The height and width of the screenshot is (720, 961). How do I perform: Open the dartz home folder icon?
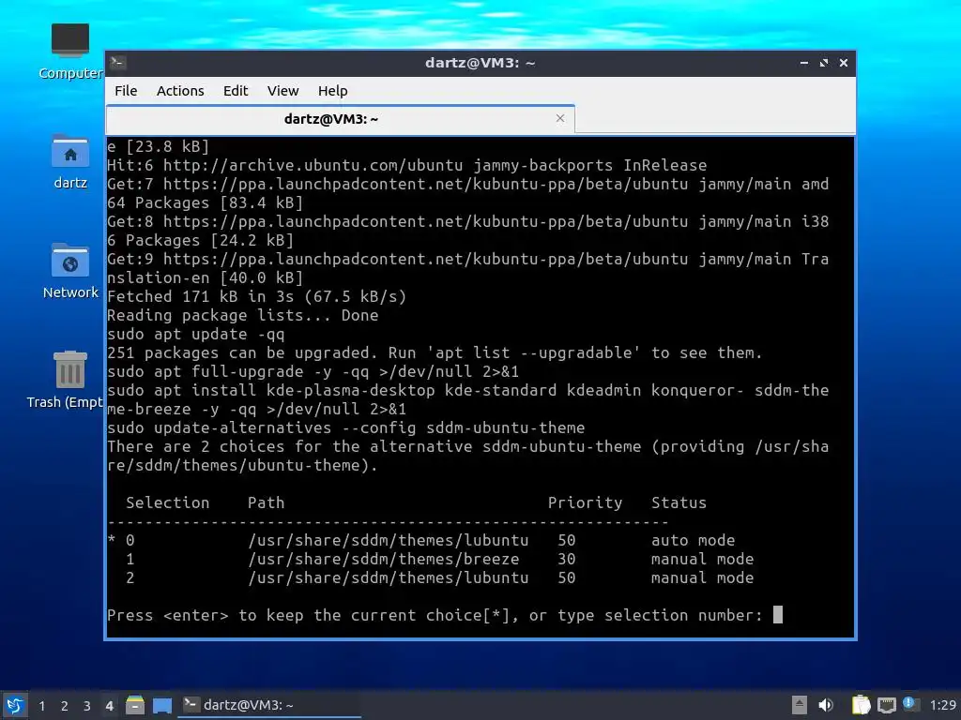click(x=70, y=161)
